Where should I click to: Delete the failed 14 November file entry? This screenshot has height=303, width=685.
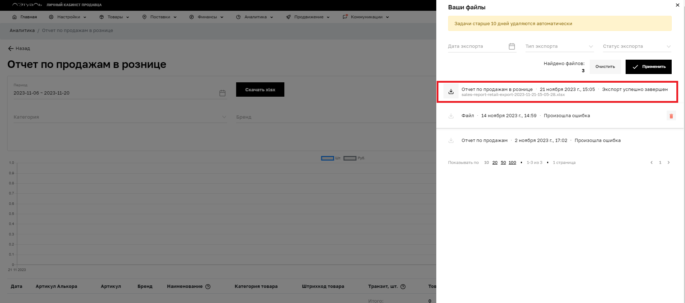tap(671, 116)
